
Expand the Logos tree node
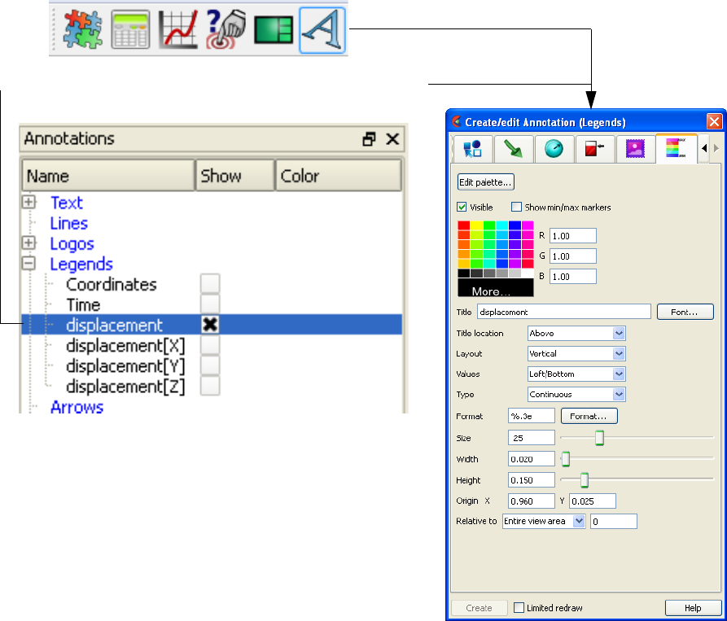click(28, 243)
